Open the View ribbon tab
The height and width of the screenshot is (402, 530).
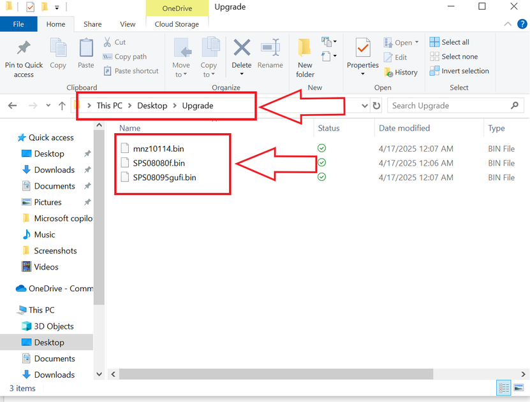tap(128, 24)
